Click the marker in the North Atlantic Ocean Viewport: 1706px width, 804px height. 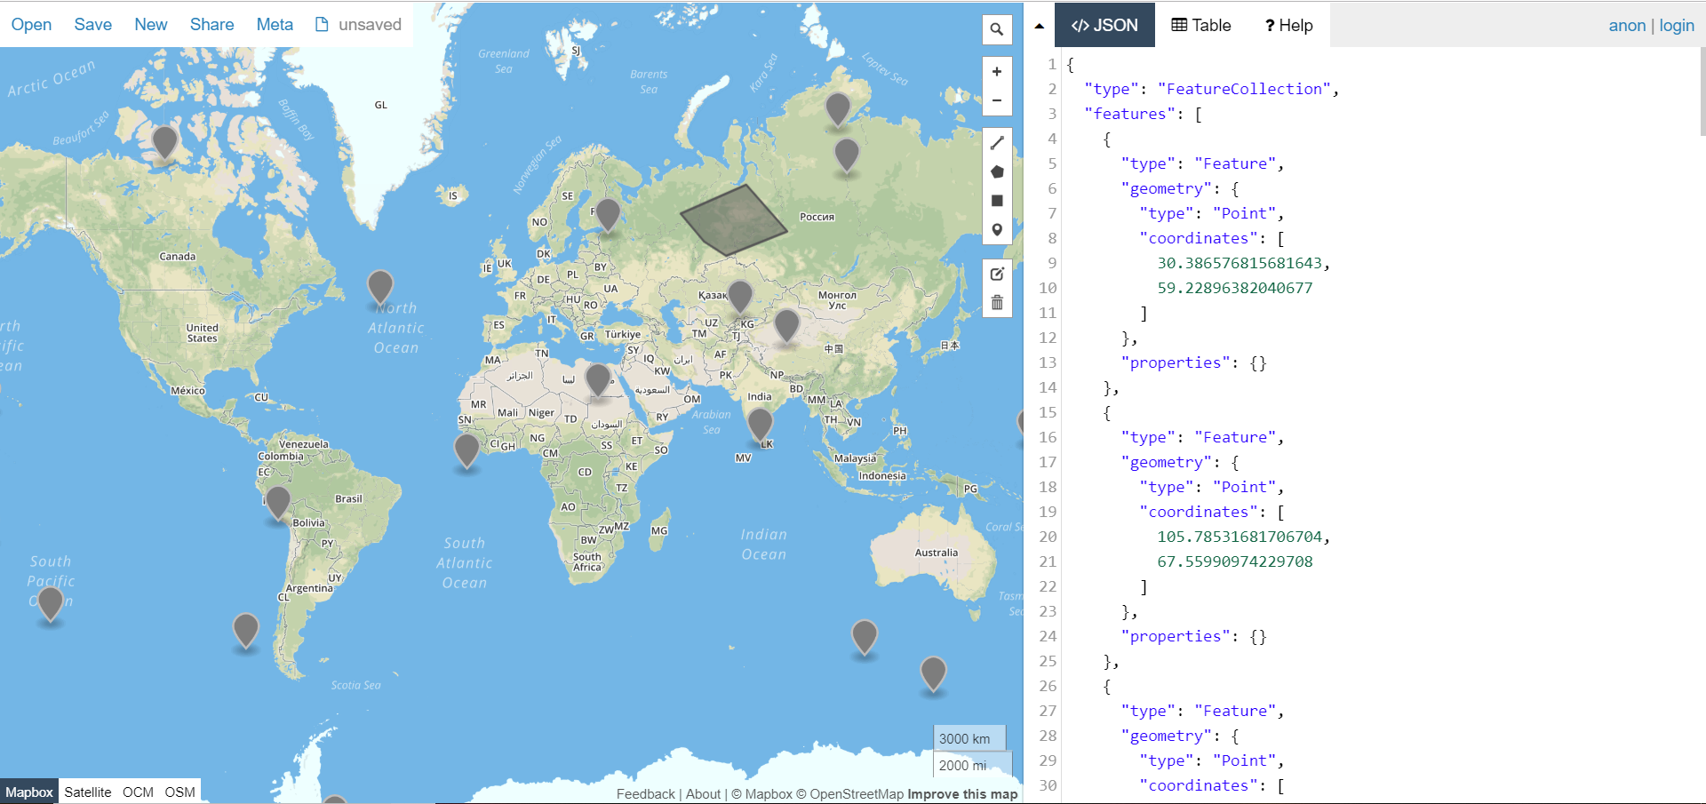point(380,289)
